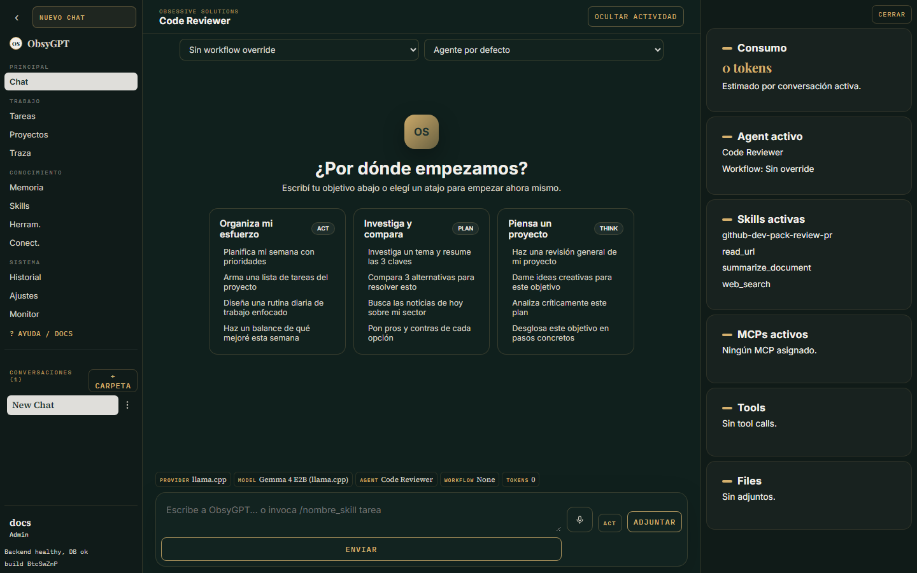This screenshot has height=573, width=917.
Task: Go to Tareas in sidebar
Action: tap(71, 116)
